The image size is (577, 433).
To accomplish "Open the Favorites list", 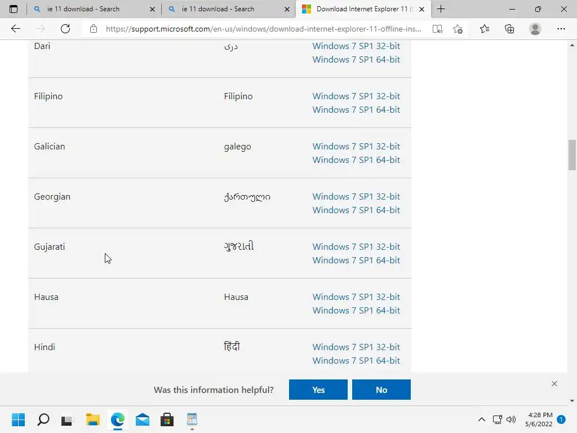I will pos(485,29).
